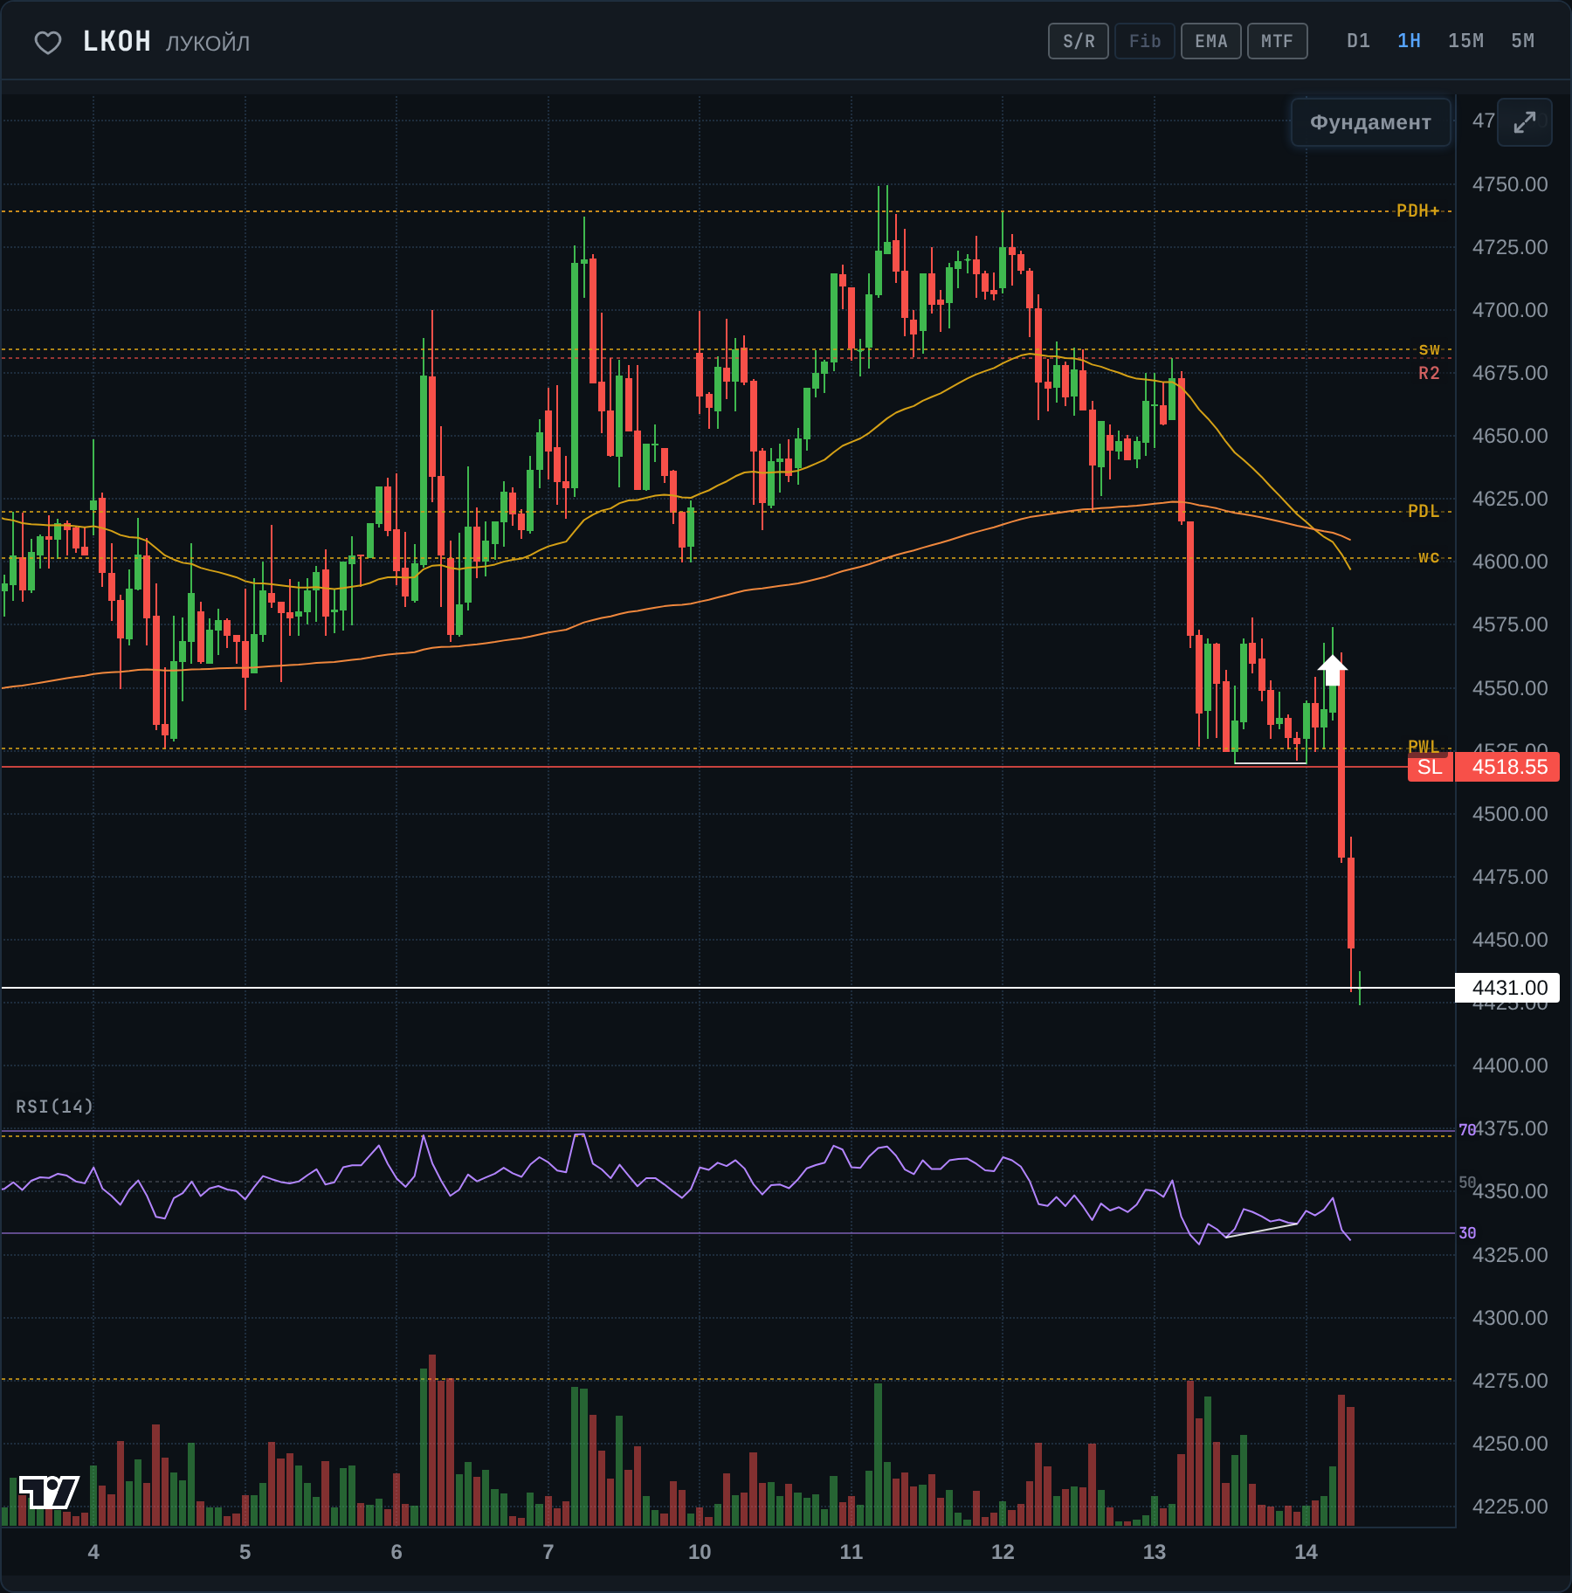Viewport: 1572px width, 1593px height.
Task: Click the ЛУКОЙЛ company name
Action: pyautogui.click(x=208, y=43)
